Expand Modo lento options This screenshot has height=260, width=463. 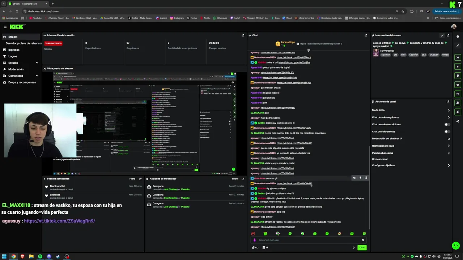click(x=449, y=110)
